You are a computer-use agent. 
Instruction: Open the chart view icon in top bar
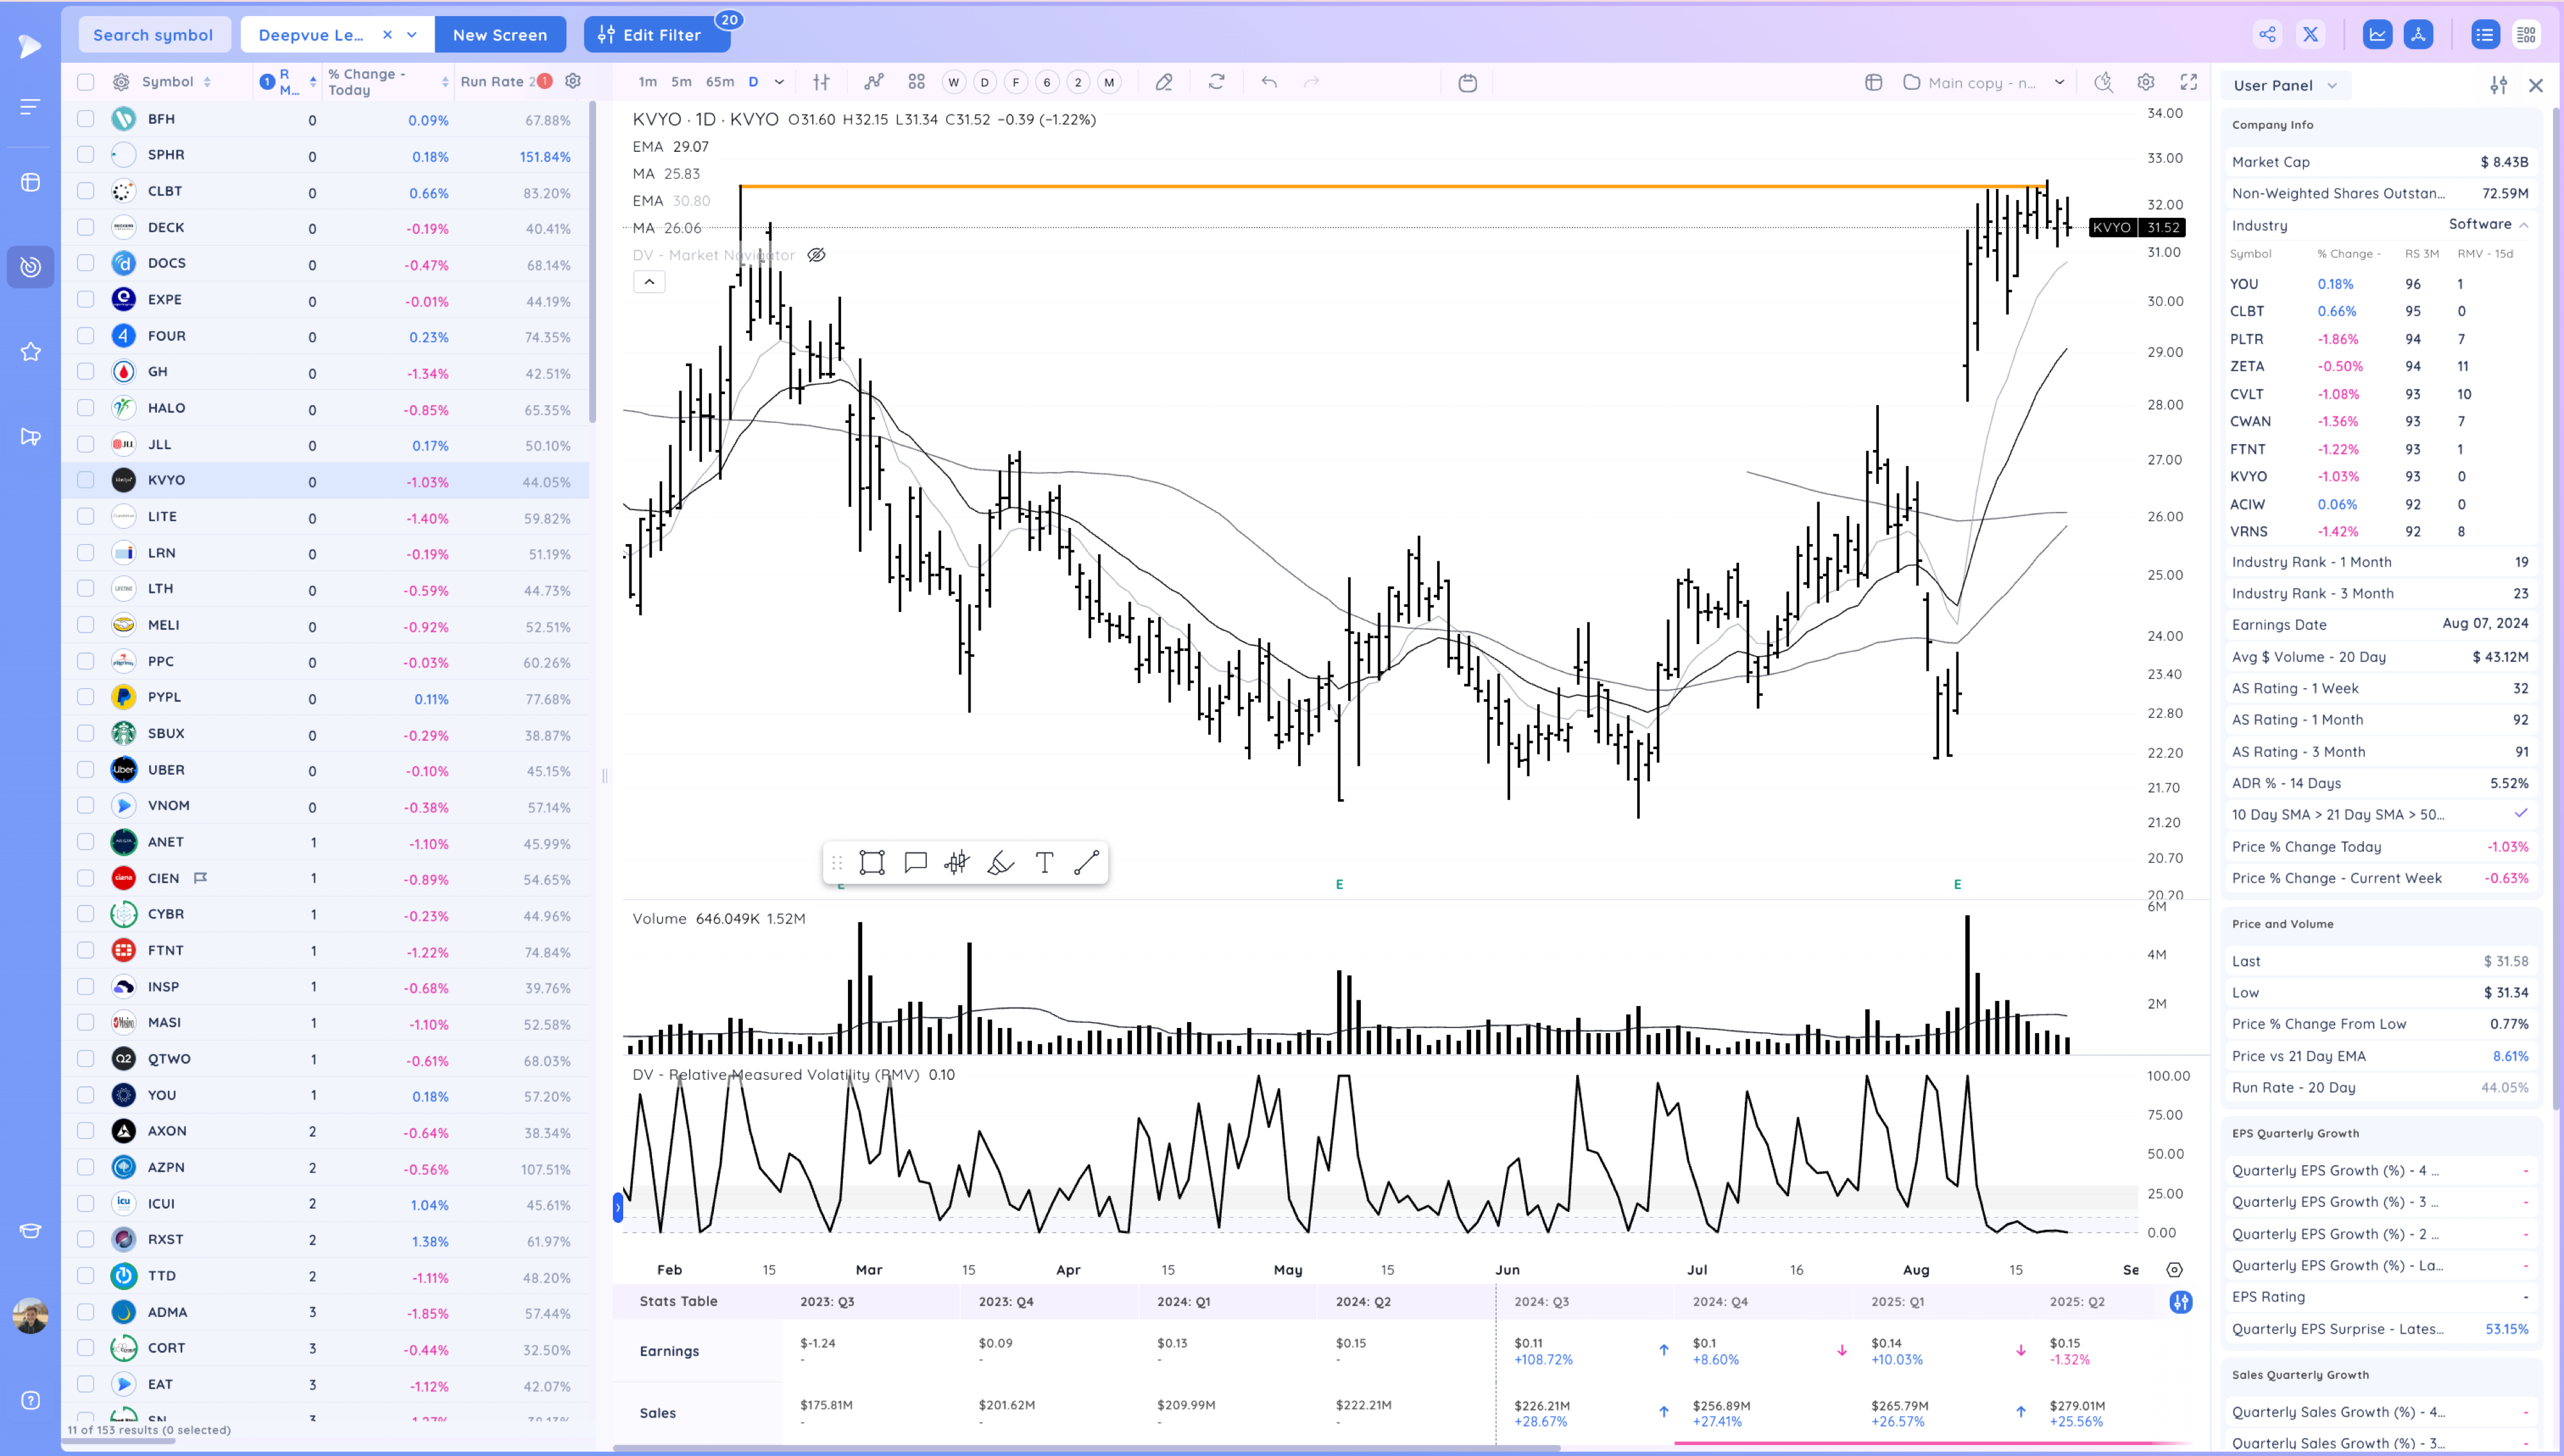click(x=2377, y=34)
